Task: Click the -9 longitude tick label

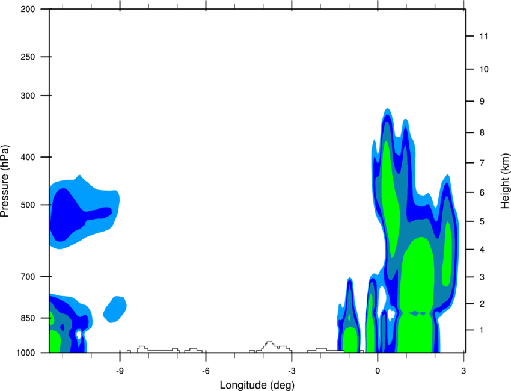Action: coord(120,371)
